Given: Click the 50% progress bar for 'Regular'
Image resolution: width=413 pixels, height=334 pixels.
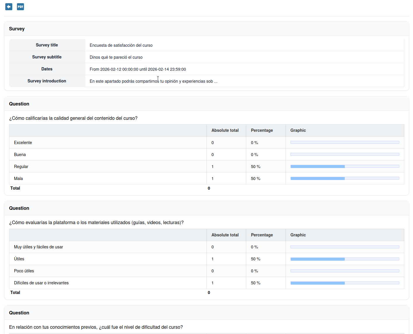Looking at the screenshot, I should tap(345, 166).
